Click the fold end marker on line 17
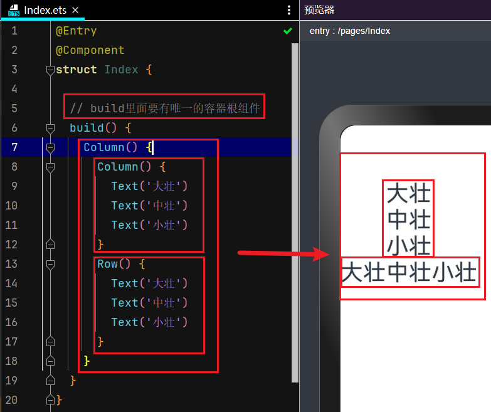This screenshot has width=491, height=412. (x=50, y=342)
